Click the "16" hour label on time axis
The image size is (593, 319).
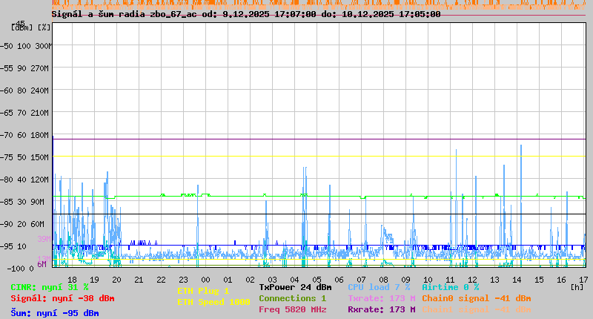point(562,280)
